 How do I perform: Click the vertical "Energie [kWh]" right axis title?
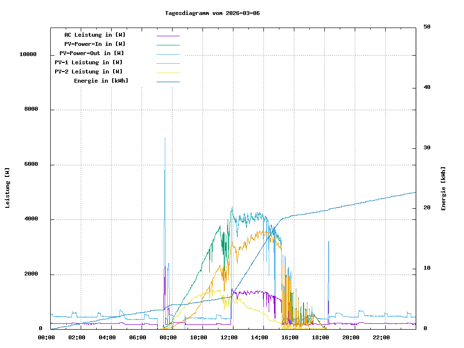443,188
